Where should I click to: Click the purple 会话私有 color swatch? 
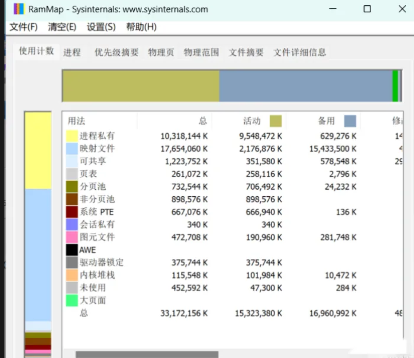[71, 225]
